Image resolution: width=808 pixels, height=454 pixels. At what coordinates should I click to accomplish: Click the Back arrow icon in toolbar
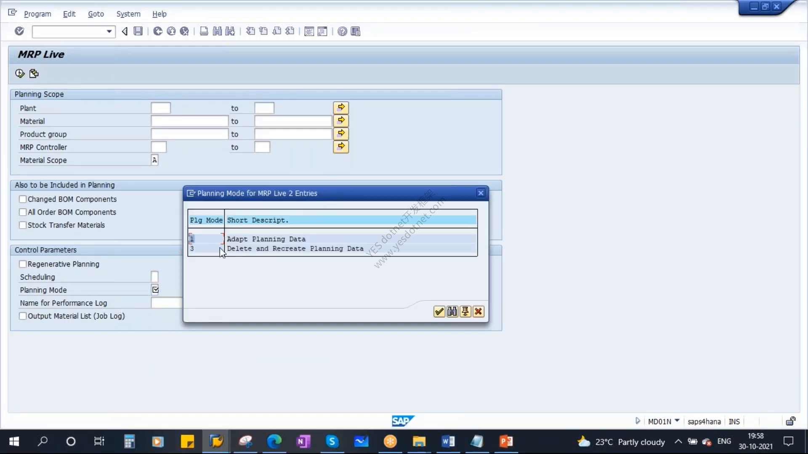(x=125, y=31)
